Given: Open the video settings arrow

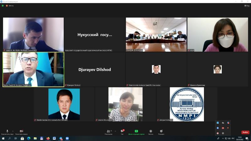Looking at the screenshot, I should click(x=27, y=131).
